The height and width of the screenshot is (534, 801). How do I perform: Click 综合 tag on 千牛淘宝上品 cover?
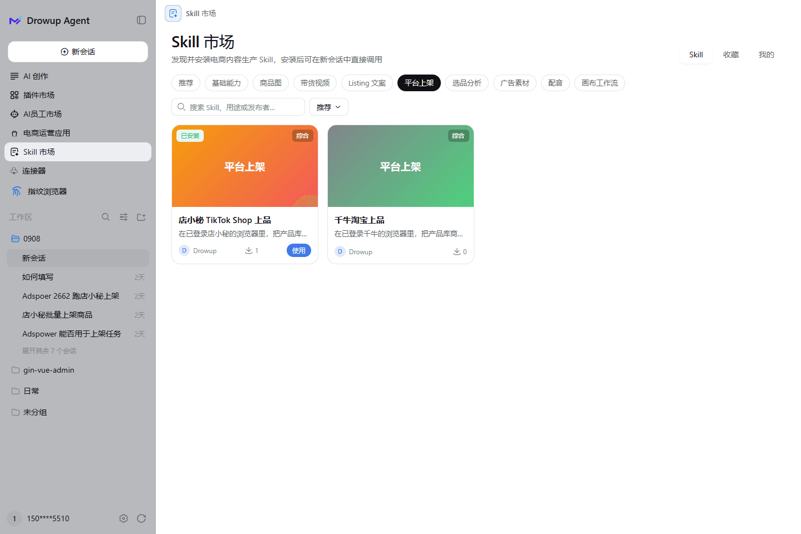click(459, 136)
